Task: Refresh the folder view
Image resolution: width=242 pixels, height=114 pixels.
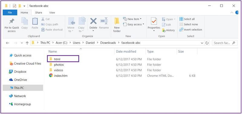Action: (207, 43)
